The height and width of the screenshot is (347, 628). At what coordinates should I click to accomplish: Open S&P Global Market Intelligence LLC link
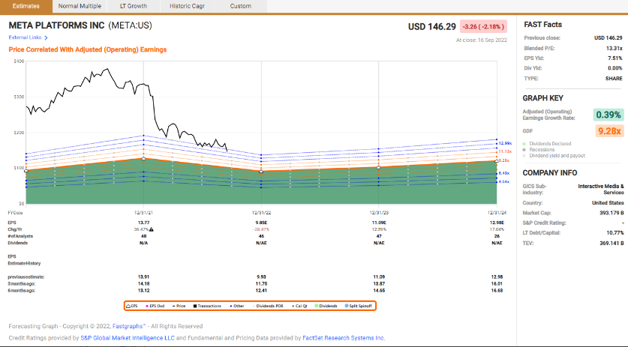pos(128,338)
